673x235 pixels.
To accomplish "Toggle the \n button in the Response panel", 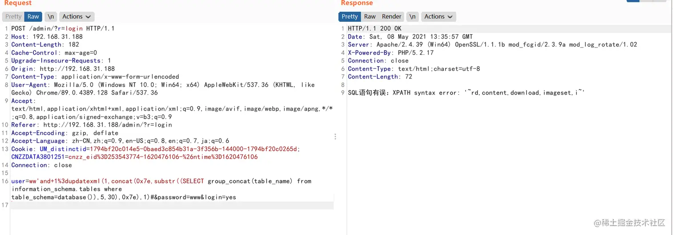I will click(x=413, y=16).
